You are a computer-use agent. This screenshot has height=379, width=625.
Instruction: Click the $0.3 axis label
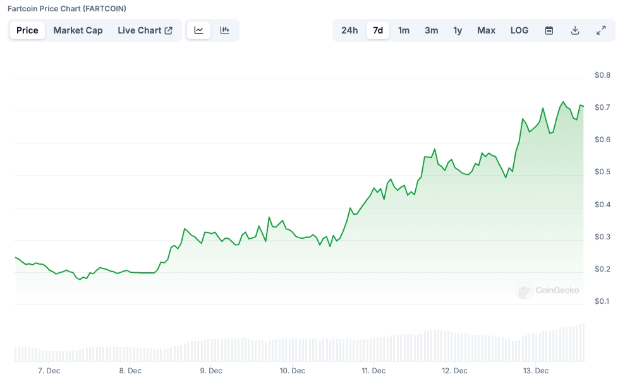click(602, 237)
